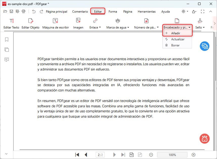
Task: Undo the last action
Action: [34, 11]
